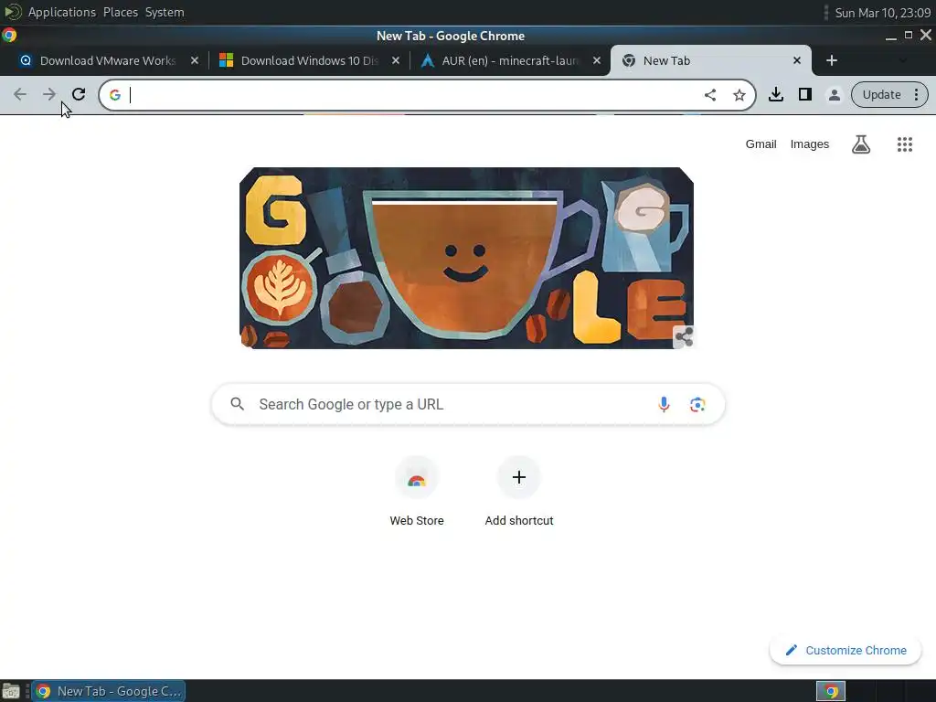Open the Web Store shortcut
This screenshot has width=936, height=702.
417,492
